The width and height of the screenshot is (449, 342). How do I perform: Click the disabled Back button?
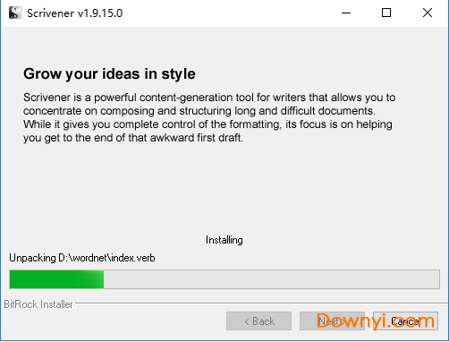coord(258,321)
